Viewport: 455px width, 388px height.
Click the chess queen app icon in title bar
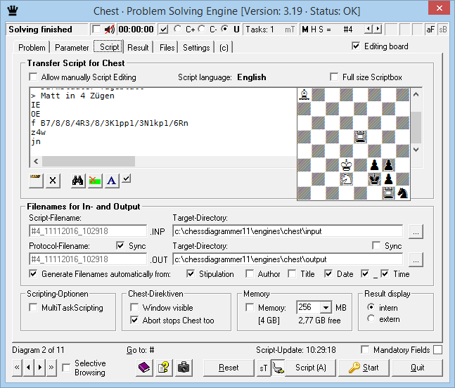click(x=13, y=11)
